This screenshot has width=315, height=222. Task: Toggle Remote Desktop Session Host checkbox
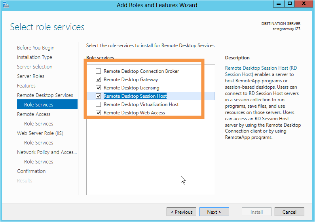(x=98, y=96)
